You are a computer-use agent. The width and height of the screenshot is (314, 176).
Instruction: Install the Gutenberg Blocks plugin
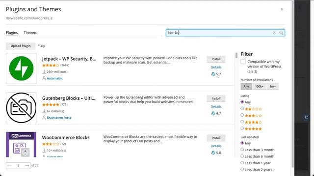[216, 98]
